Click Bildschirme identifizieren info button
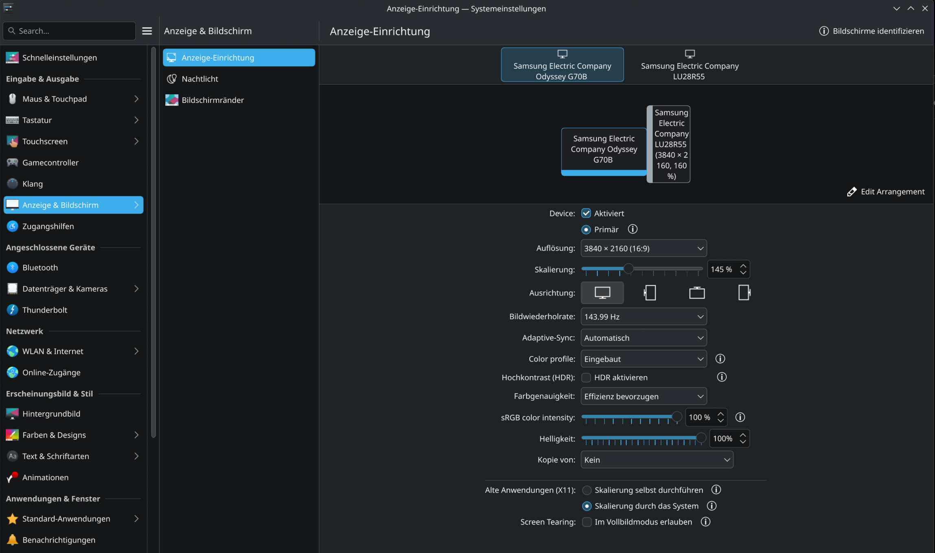Image resolution: width=935 pixels, height=553 pixels. [x=871, y=31]
